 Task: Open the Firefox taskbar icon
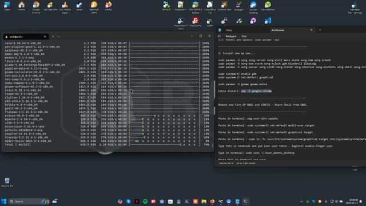click(212, 201)
